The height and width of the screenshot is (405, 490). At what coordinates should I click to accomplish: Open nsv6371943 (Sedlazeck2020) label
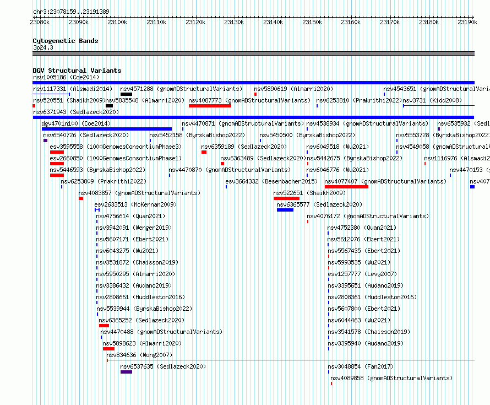click(x=76, y=112)
